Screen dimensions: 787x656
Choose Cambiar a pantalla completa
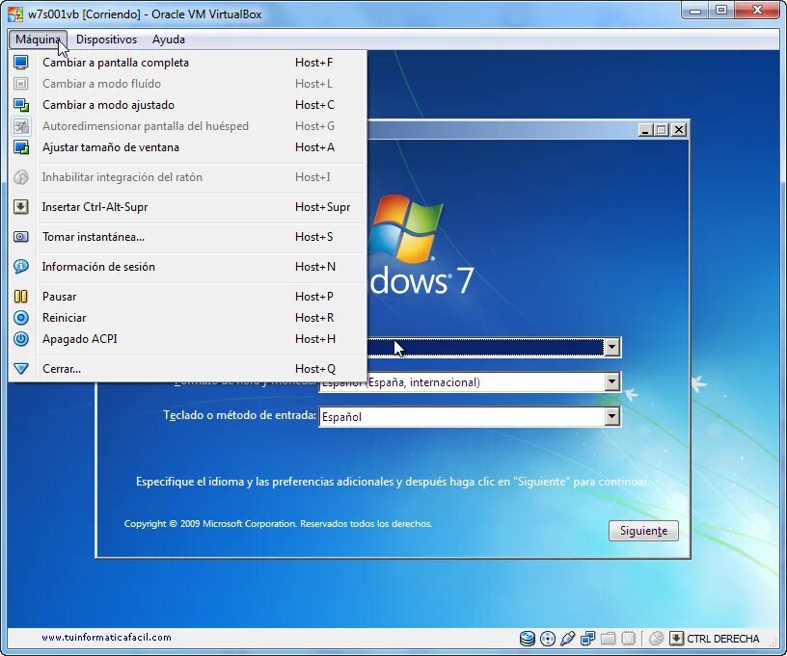point(187,63)
